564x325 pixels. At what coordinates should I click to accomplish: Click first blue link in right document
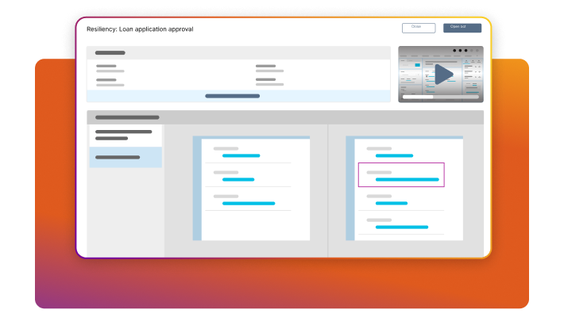click(x=394, y=155)
